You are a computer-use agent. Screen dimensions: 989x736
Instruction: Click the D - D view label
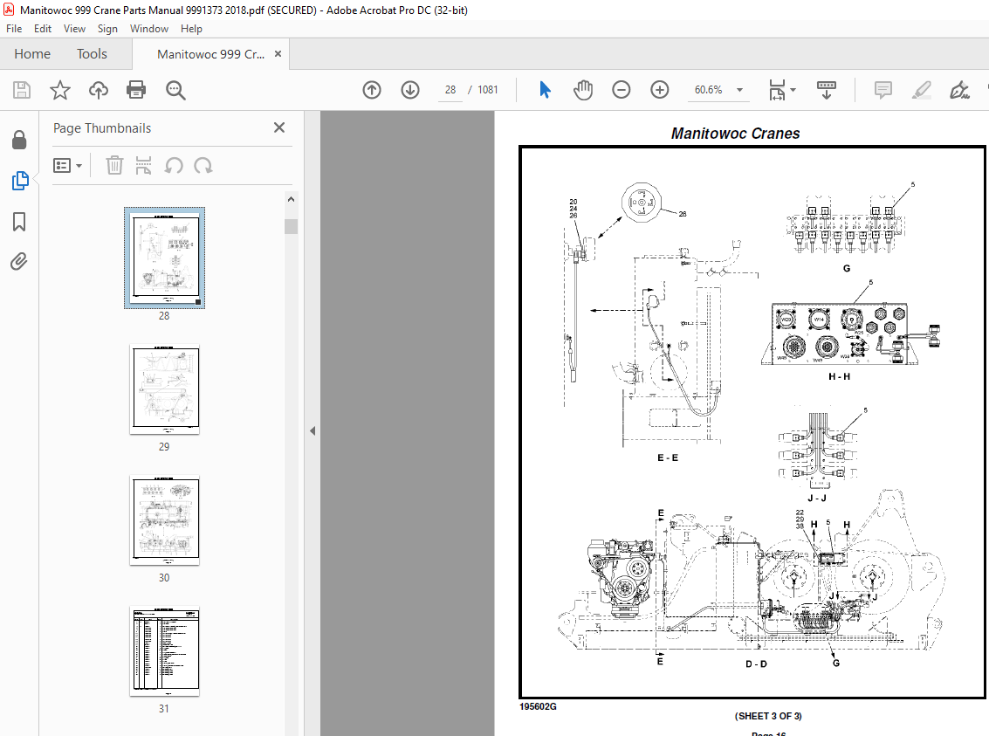point(756,664)
